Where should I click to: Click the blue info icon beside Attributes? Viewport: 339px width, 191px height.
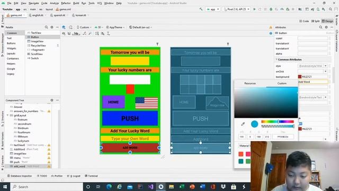(x=271, y=33)
